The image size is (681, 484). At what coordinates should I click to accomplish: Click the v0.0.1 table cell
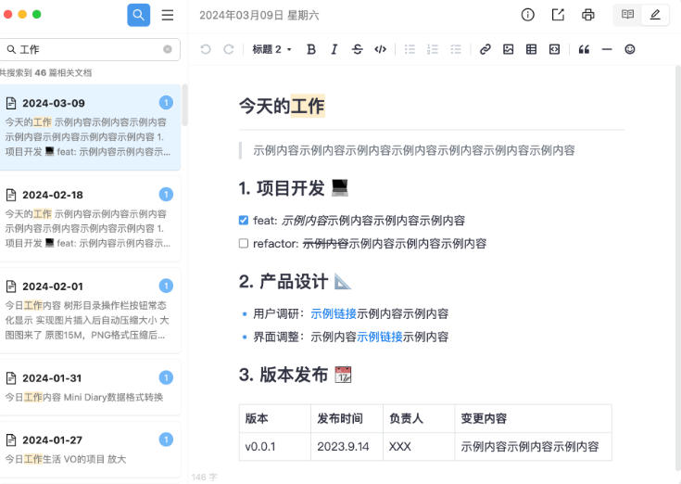click(275, 447)
